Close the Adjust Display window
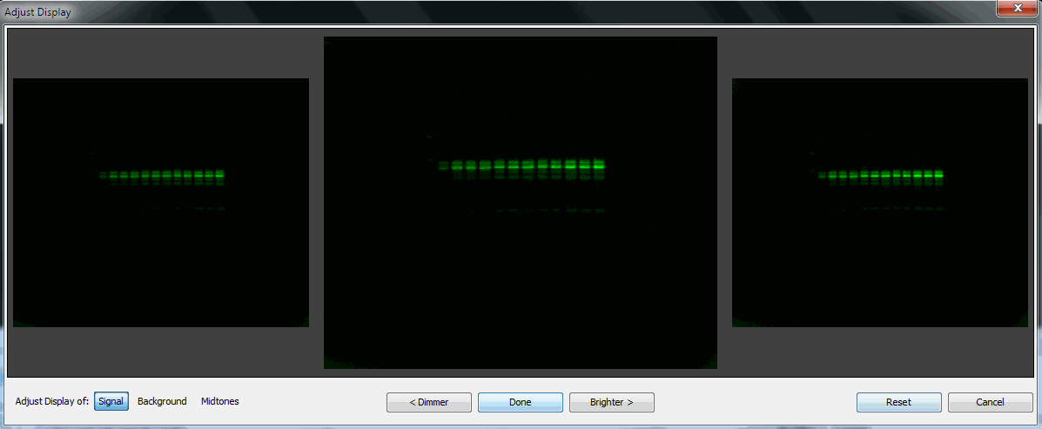Viewport: 1042px width, 429px height. point(1015,8)
